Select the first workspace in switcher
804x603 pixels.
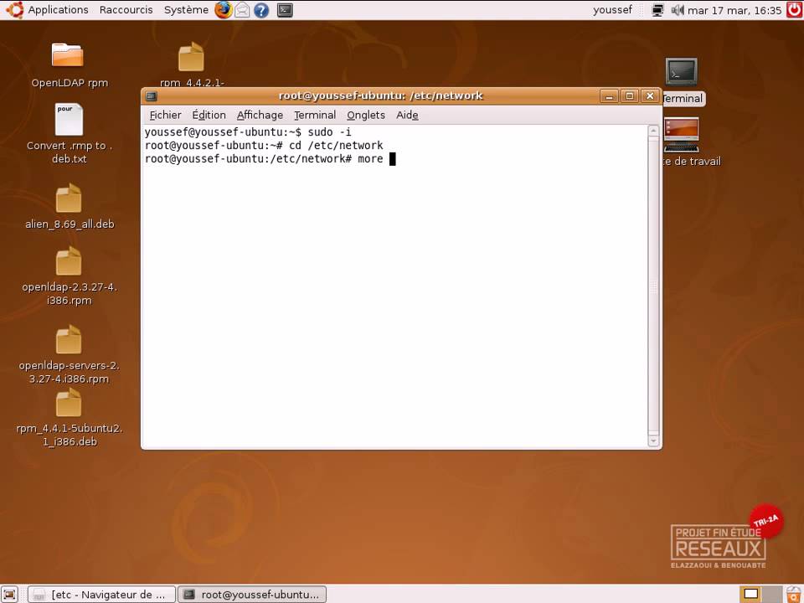pyautogui.click(x=750, y=595)
